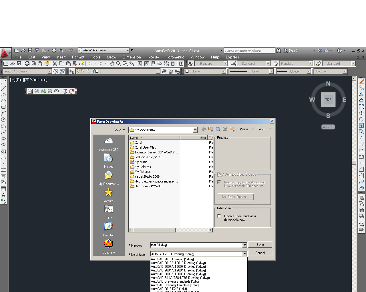Click the keyword search input field
Viewport: 366px width, 292px height.
pyautogui.click(x=249, y=51)
